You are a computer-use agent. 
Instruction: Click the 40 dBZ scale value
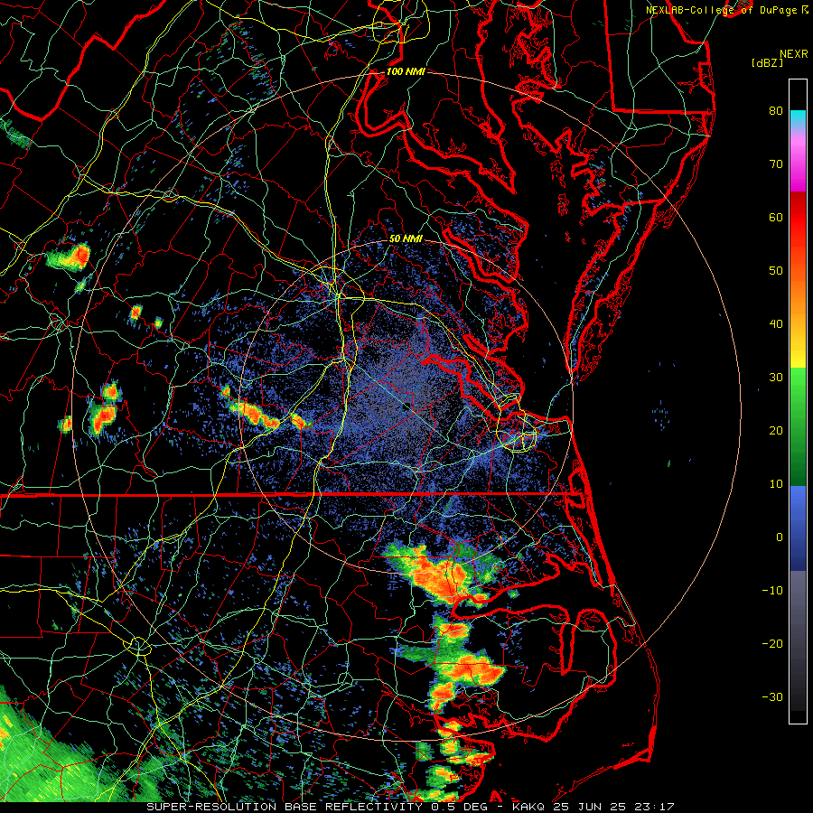[776, 324]
